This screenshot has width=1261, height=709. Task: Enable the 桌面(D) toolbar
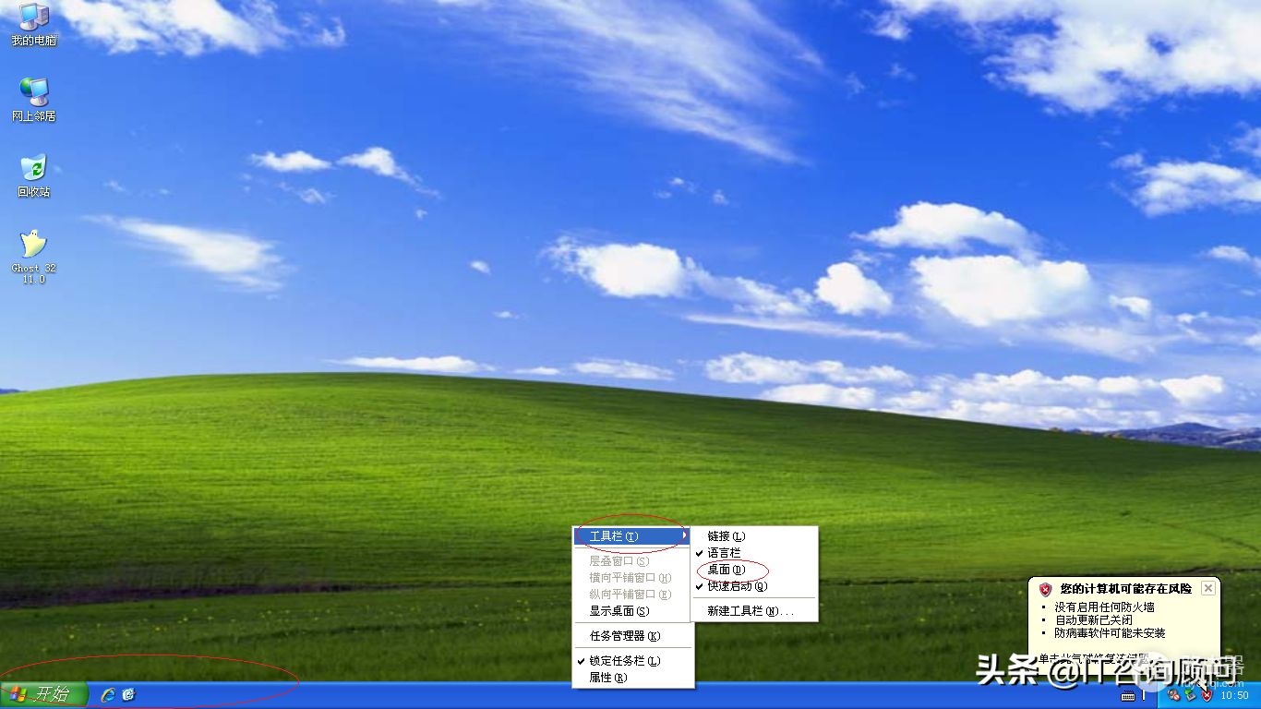(754, 570)
